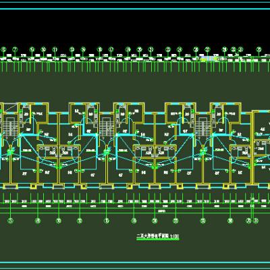Click the leftmost balcony projection on the bottom wall
This screenshot has height=270, width=270.
(11, 186)
